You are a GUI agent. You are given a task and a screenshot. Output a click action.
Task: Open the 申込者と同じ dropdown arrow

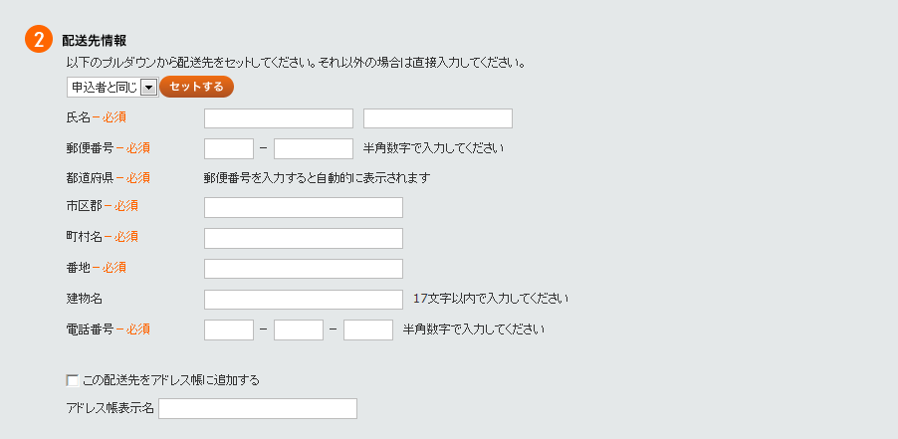[148, 88]
